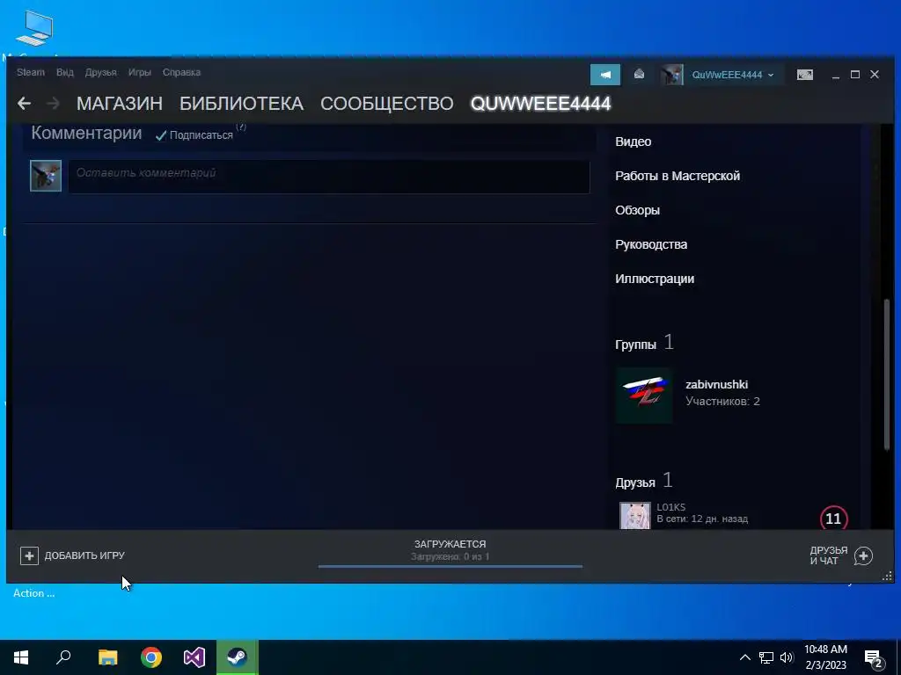Open the zabivnushki group name
This screenshot has width=901, height=675.
[x=716, y=385]
